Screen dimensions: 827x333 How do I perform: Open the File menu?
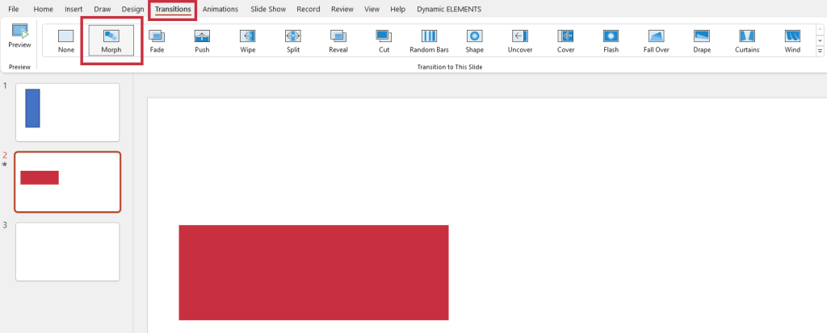pos(14,9)
